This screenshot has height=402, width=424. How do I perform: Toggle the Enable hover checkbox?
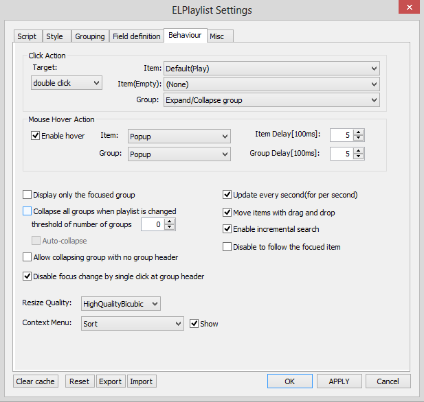[x=36, y=136]
